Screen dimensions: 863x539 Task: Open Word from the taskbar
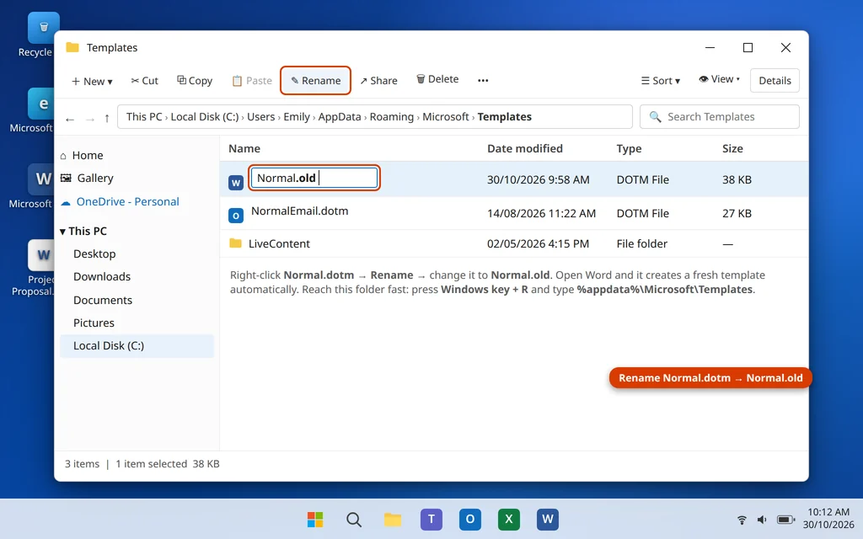click(548, 519)
